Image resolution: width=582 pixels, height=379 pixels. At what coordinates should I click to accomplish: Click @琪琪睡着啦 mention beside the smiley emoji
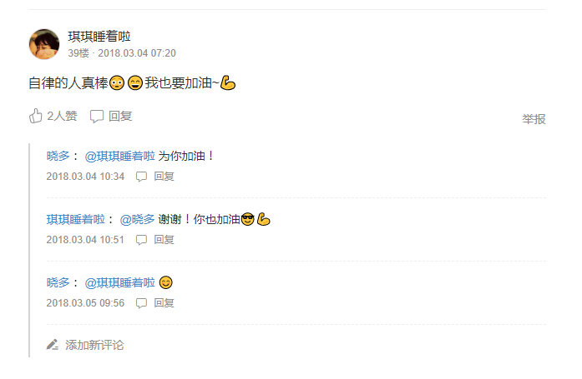pos(120,282)
